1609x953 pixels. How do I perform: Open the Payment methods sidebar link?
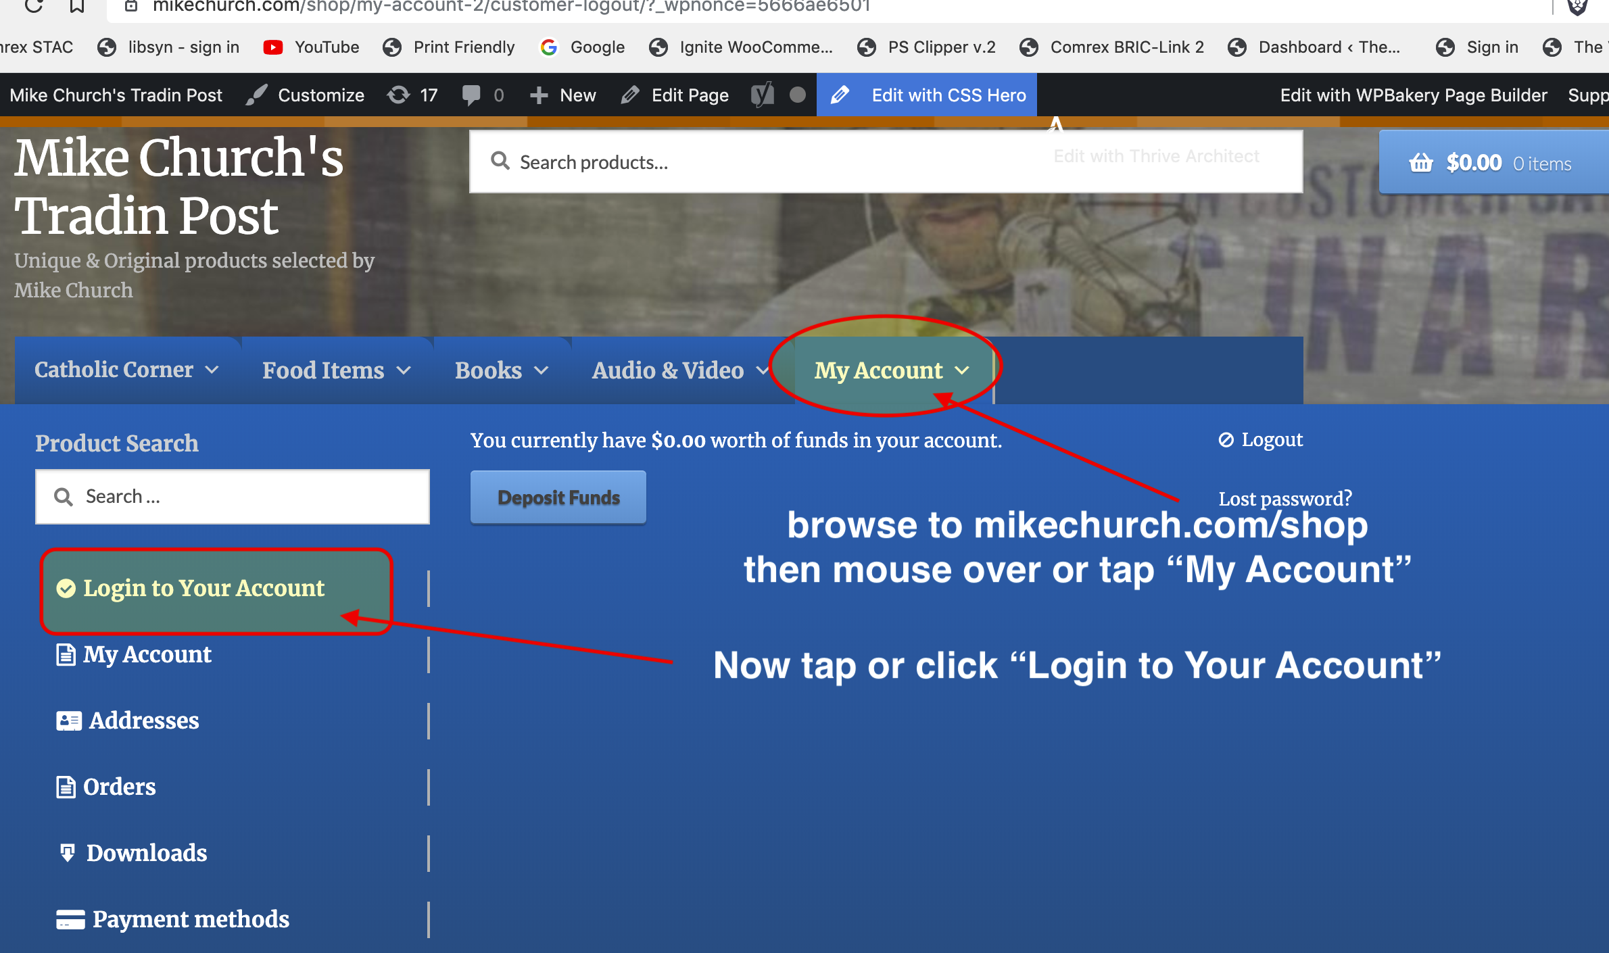(x=191, y=919)
